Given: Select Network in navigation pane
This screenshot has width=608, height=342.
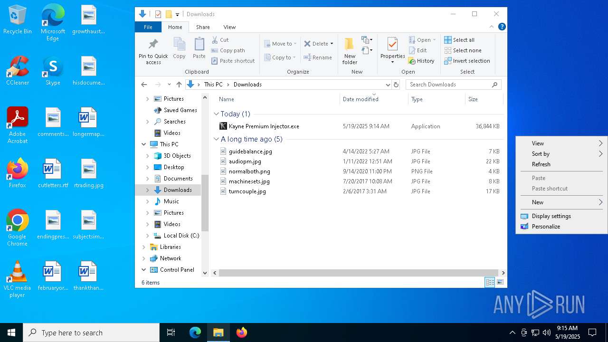Looking at the screenshot, I should tap(170, 258).
